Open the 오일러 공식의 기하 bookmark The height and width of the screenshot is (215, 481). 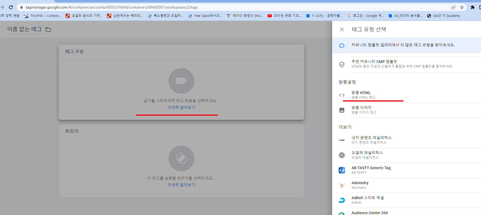(x=84, y=16)
